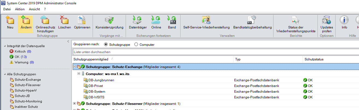The width and height of the screenshot is (359, 110).
Task: Click the Löschen toolbar icon
Action: (64, 20)
